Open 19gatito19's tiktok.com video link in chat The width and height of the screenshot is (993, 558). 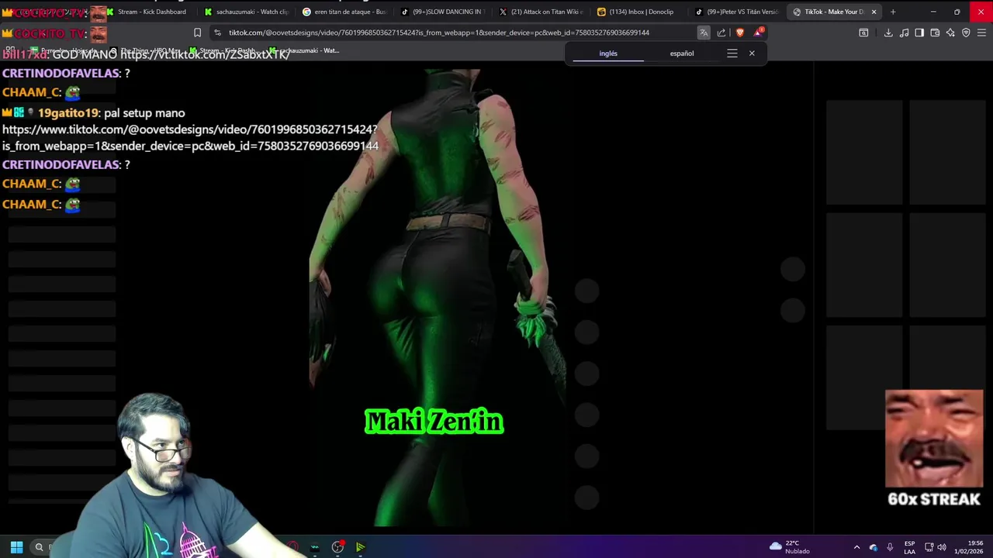point(190,138)
